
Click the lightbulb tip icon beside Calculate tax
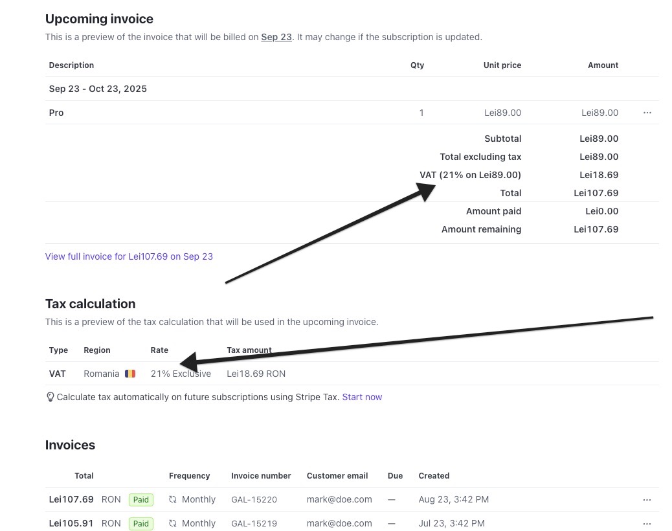click(50, 397)
